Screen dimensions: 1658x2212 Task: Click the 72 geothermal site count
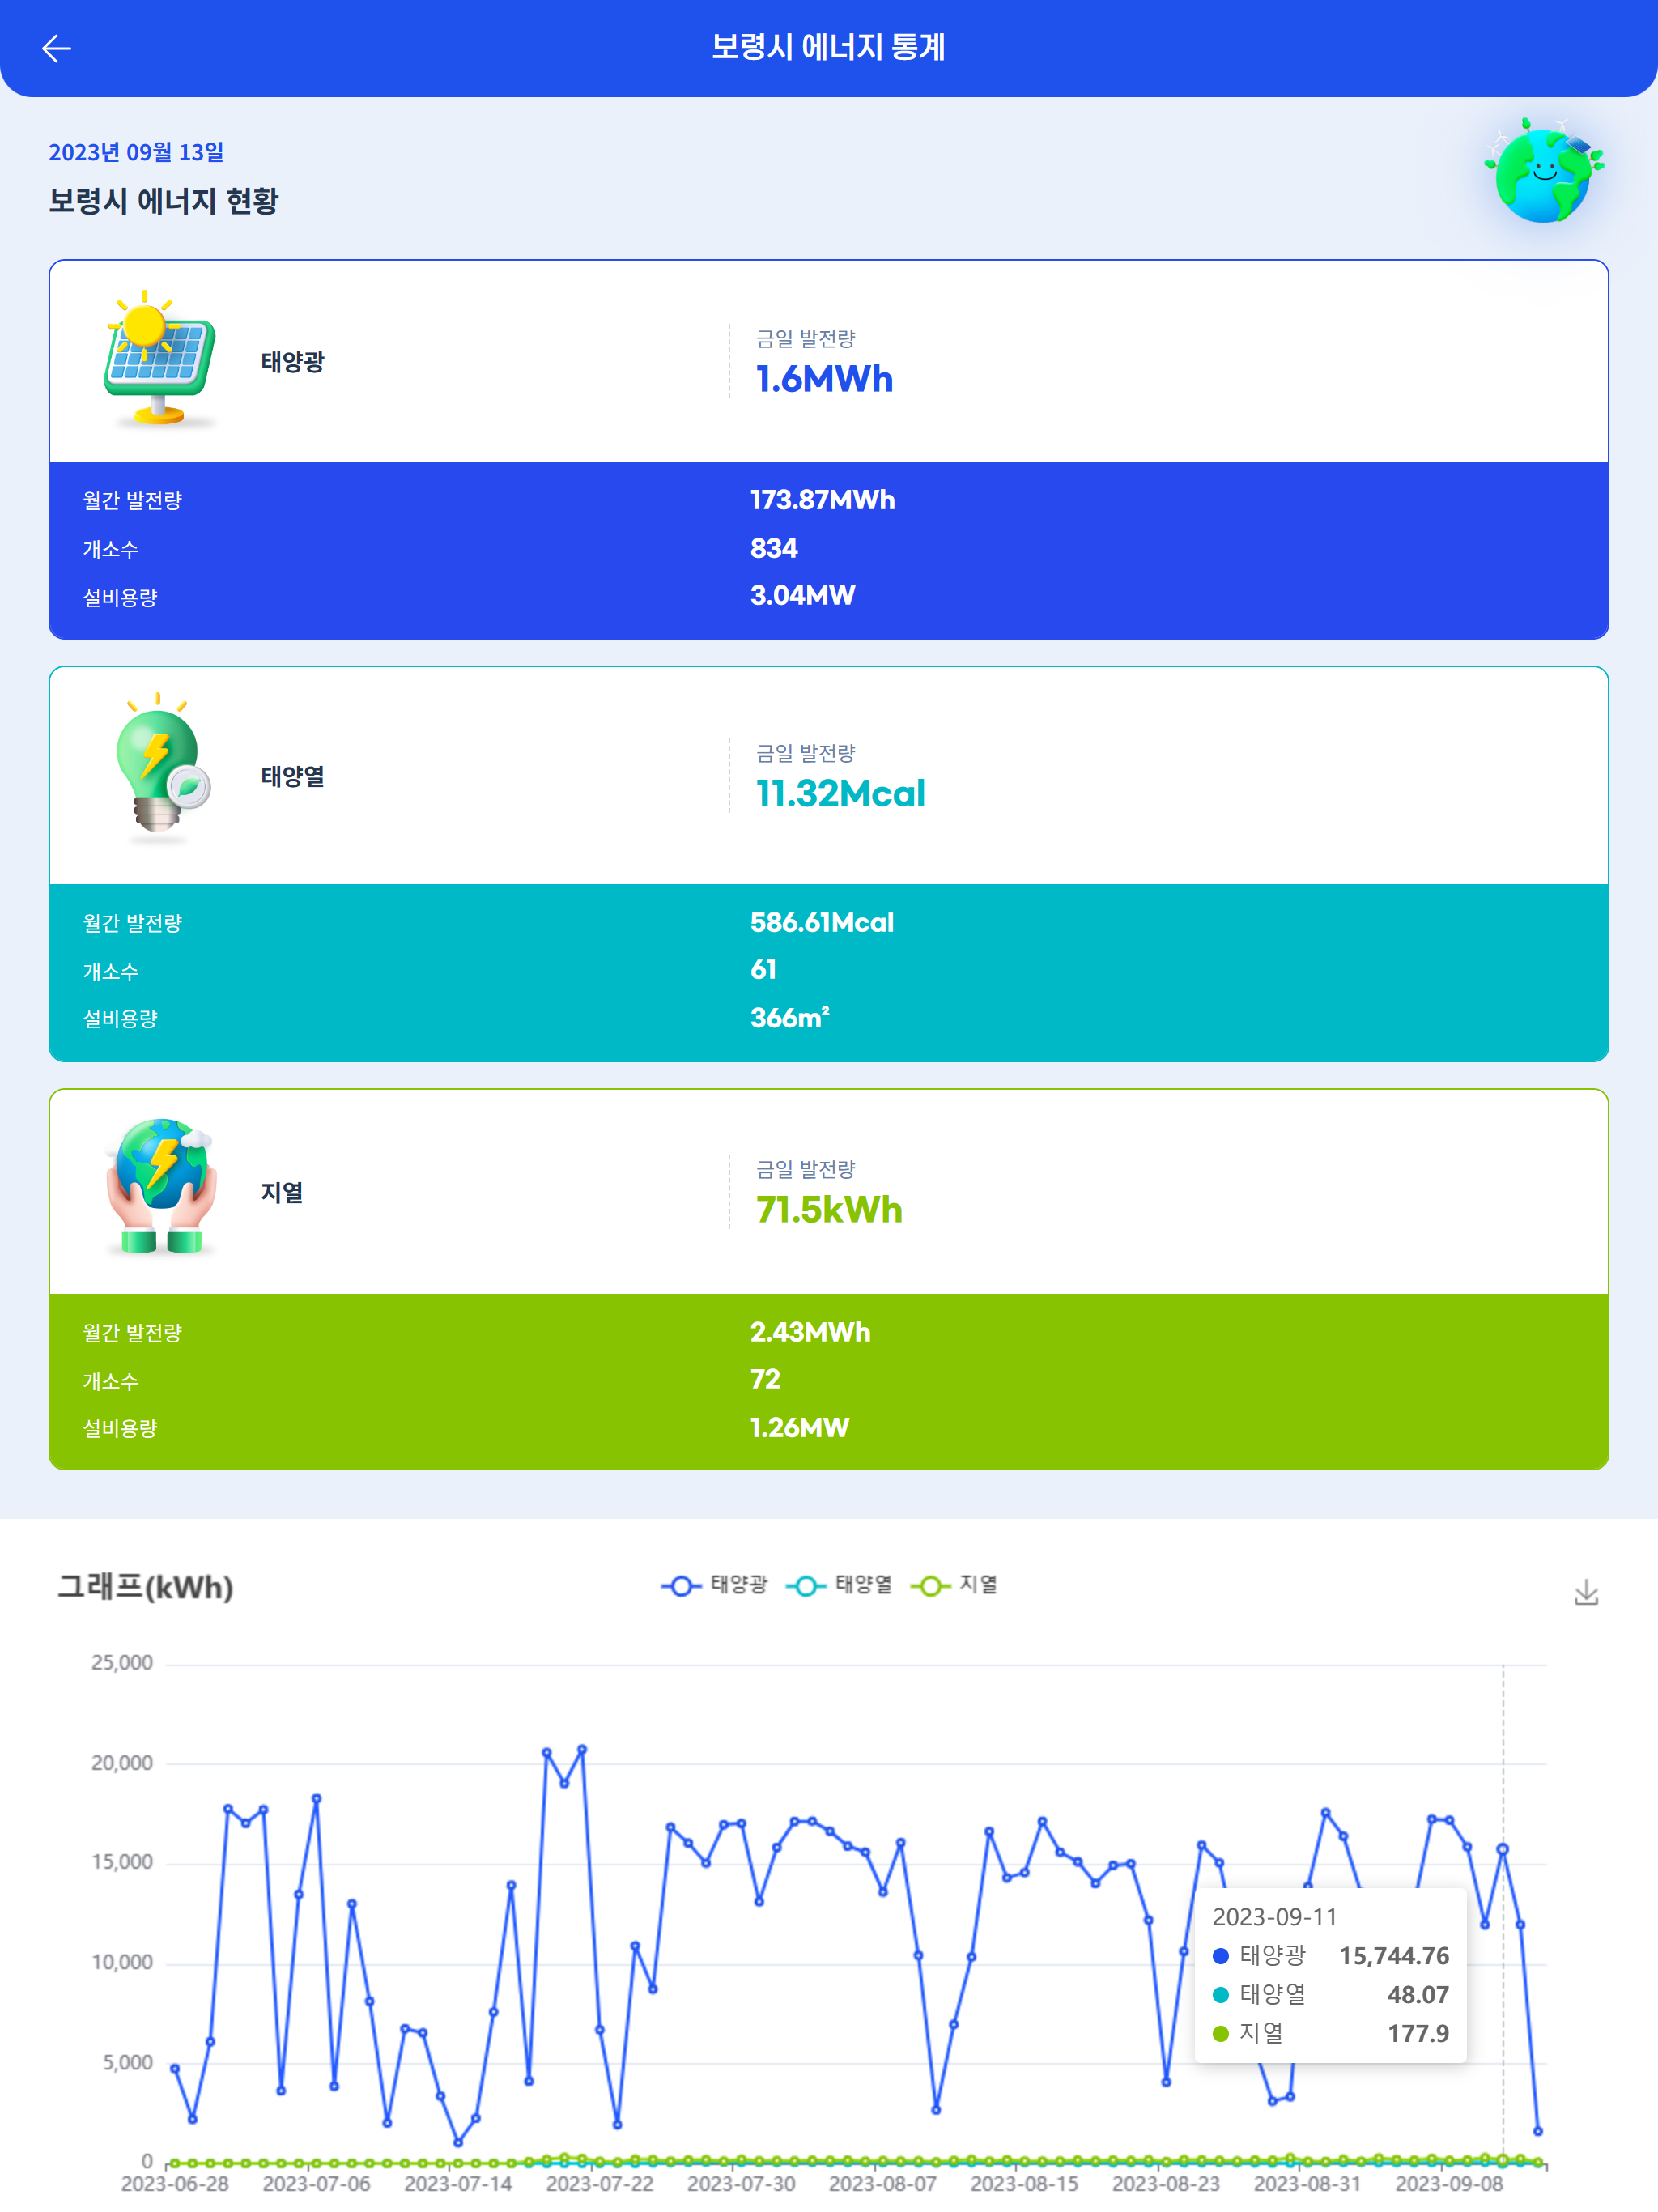coord(765,1380)
